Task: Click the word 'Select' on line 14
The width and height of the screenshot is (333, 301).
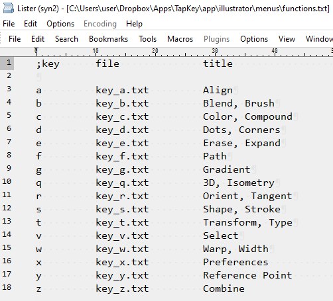Action: 221,236
